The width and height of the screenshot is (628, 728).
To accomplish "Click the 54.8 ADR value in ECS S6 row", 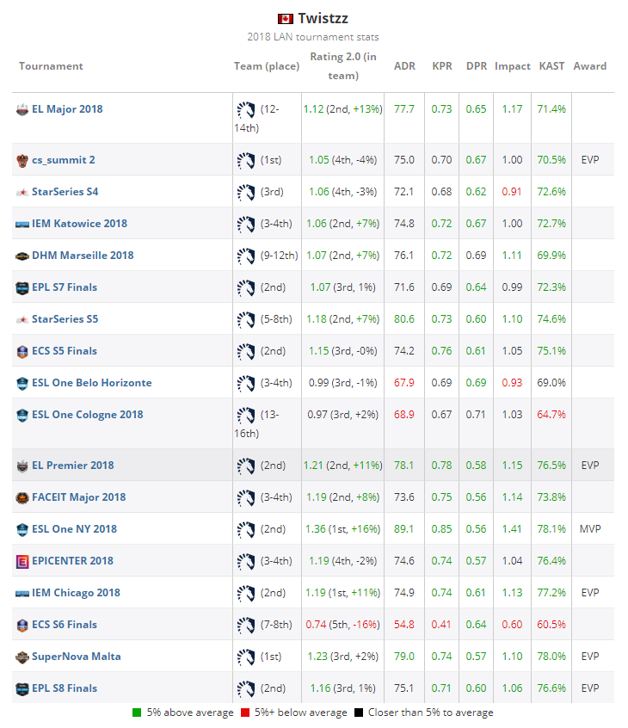I will point(404,625).
